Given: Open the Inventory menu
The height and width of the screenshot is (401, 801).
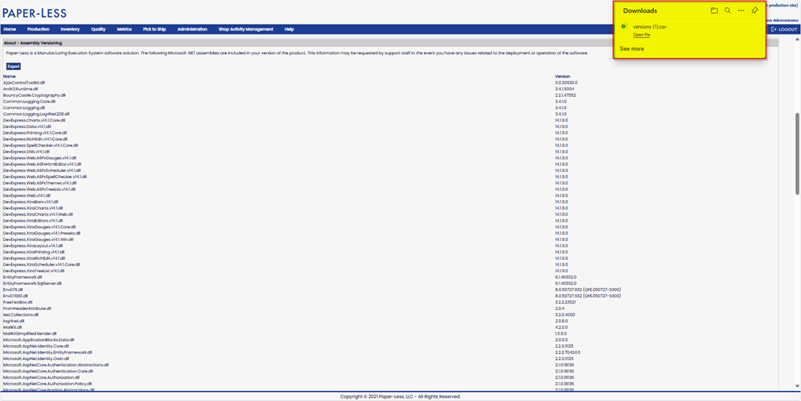Looking at the screenshot, I should (x=70, y=30).
